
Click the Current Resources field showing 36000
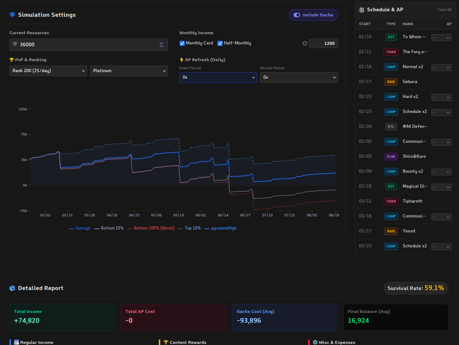tap(89, 45)
